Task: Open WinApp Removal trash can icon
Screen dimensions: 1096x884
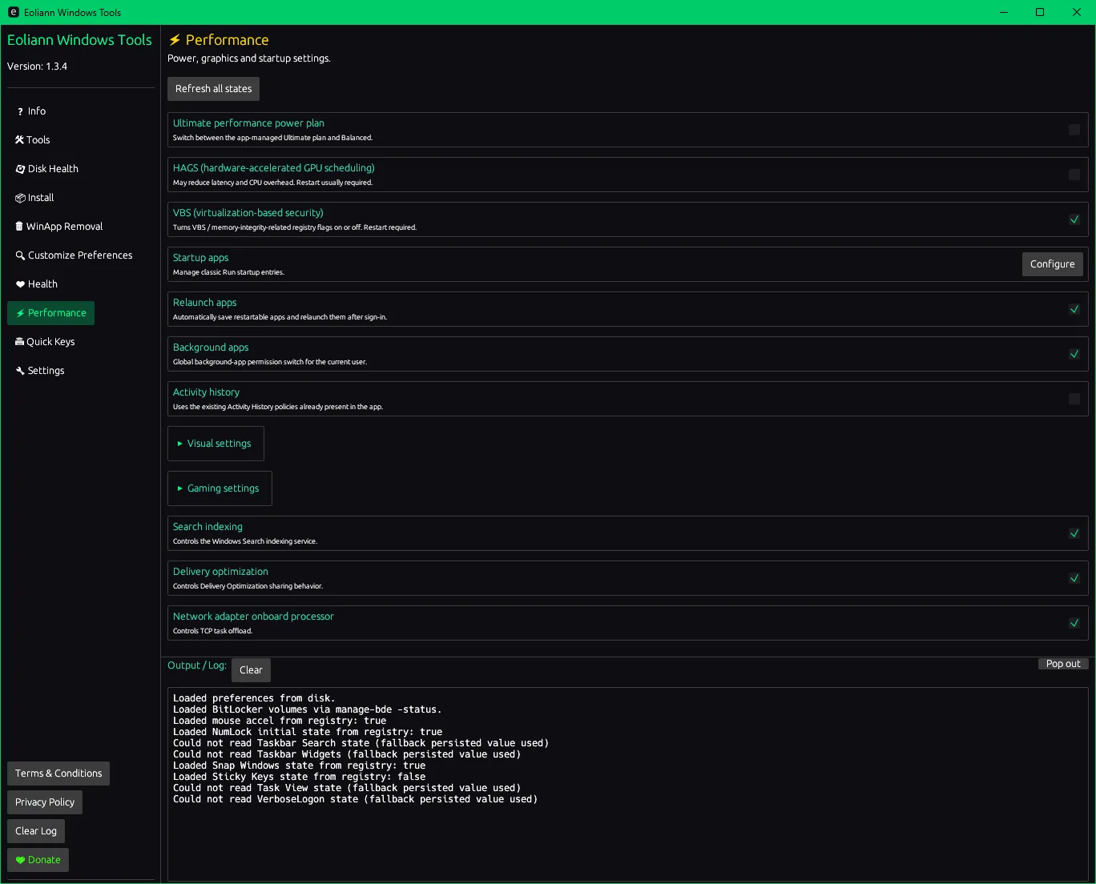Action: (x=19, y=227)
